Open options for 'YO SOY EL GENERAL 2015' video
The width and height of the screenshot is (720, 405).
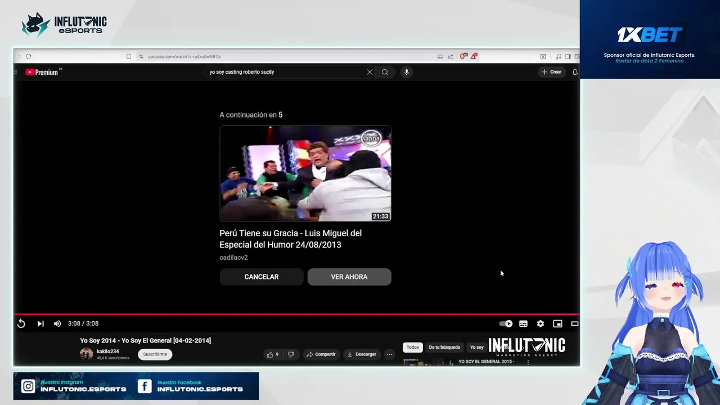(528, 362)
